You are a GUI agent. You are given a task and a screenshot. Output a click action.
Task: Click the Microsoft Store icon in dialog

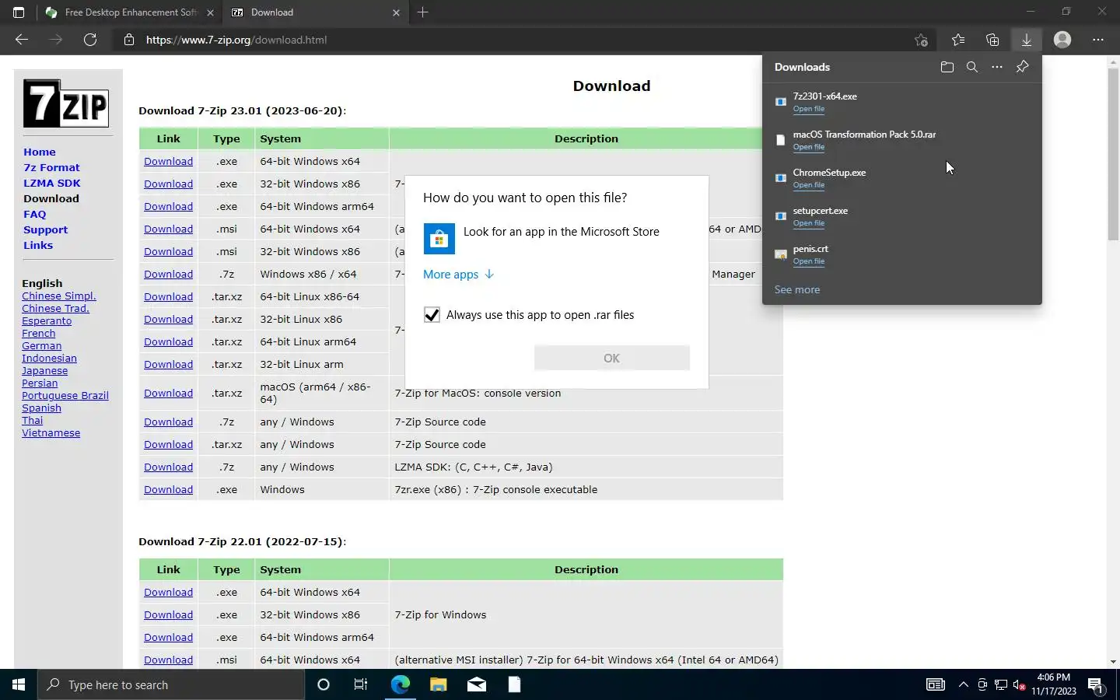pyautogui.click(x=439, y=239)
